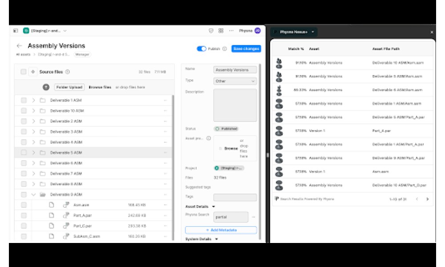The width and height of the screenshot is (445, 267).
Task: Click the Asset File Path column header
Action: 386,49
